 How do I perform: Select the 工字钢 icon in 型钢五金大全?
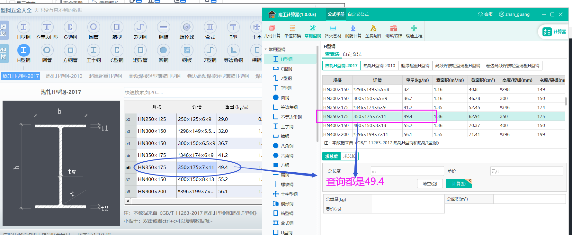[x=94, y=53]
